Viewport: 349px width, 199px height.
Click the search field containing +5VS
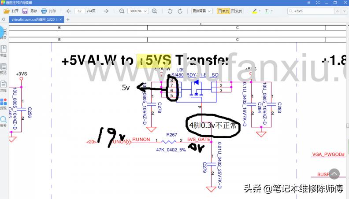(x=311, y=11)
